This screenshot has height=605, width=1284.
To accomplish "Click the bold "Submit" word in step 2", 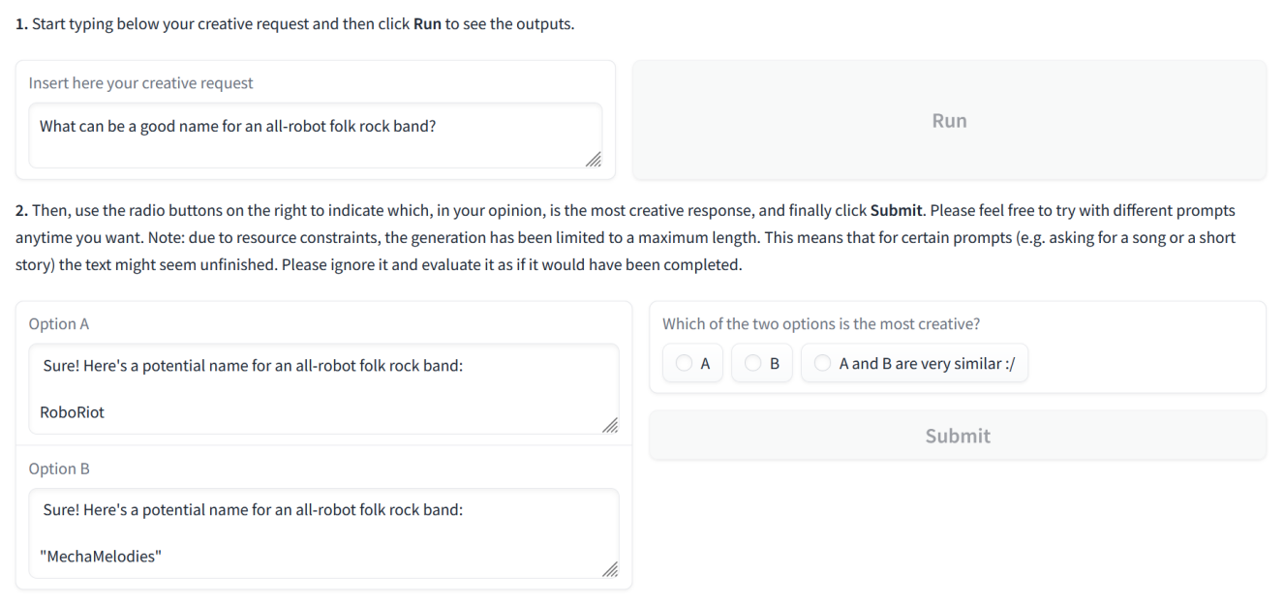I will [896, 209].
